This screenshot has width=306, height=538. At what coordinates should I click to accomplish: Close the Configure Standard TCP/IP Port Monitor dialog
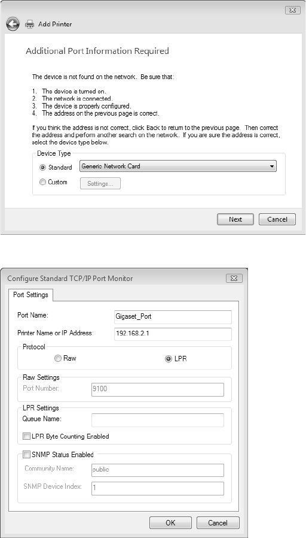click(x=234, y=278)
